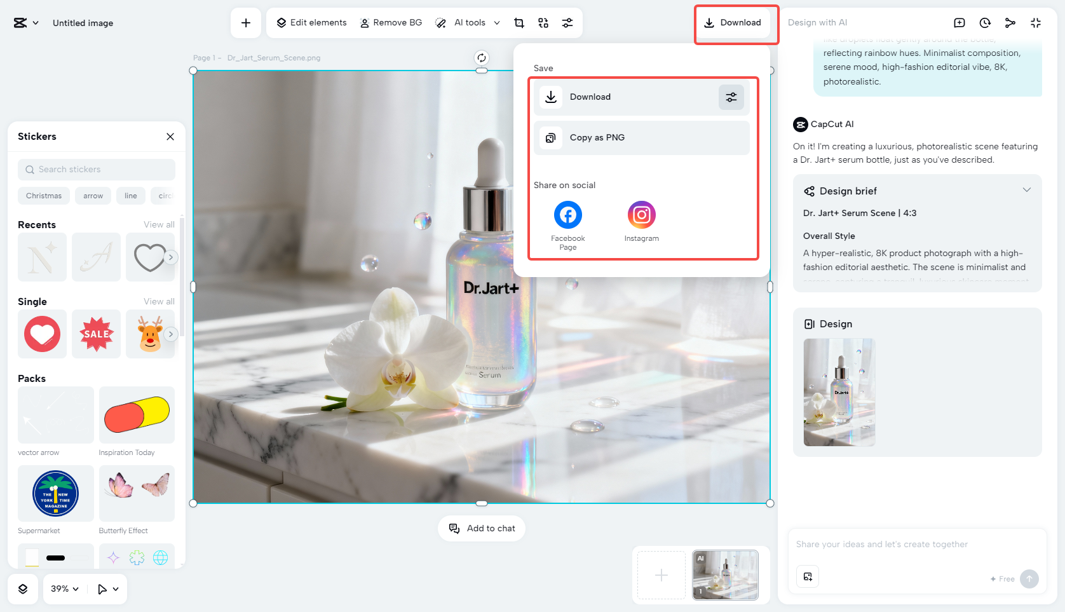Screen dimensions: 1065x612
Task: Click the Download settings adjuster in Save panel
Action: point(731,97)
